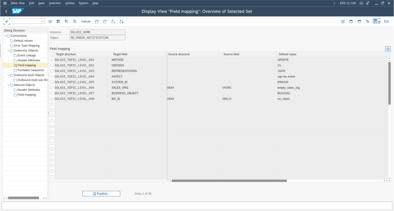Open the enter/confirm checkmark icon
Image resolution: width=394 pixels, height=211 pixels.
7,22
